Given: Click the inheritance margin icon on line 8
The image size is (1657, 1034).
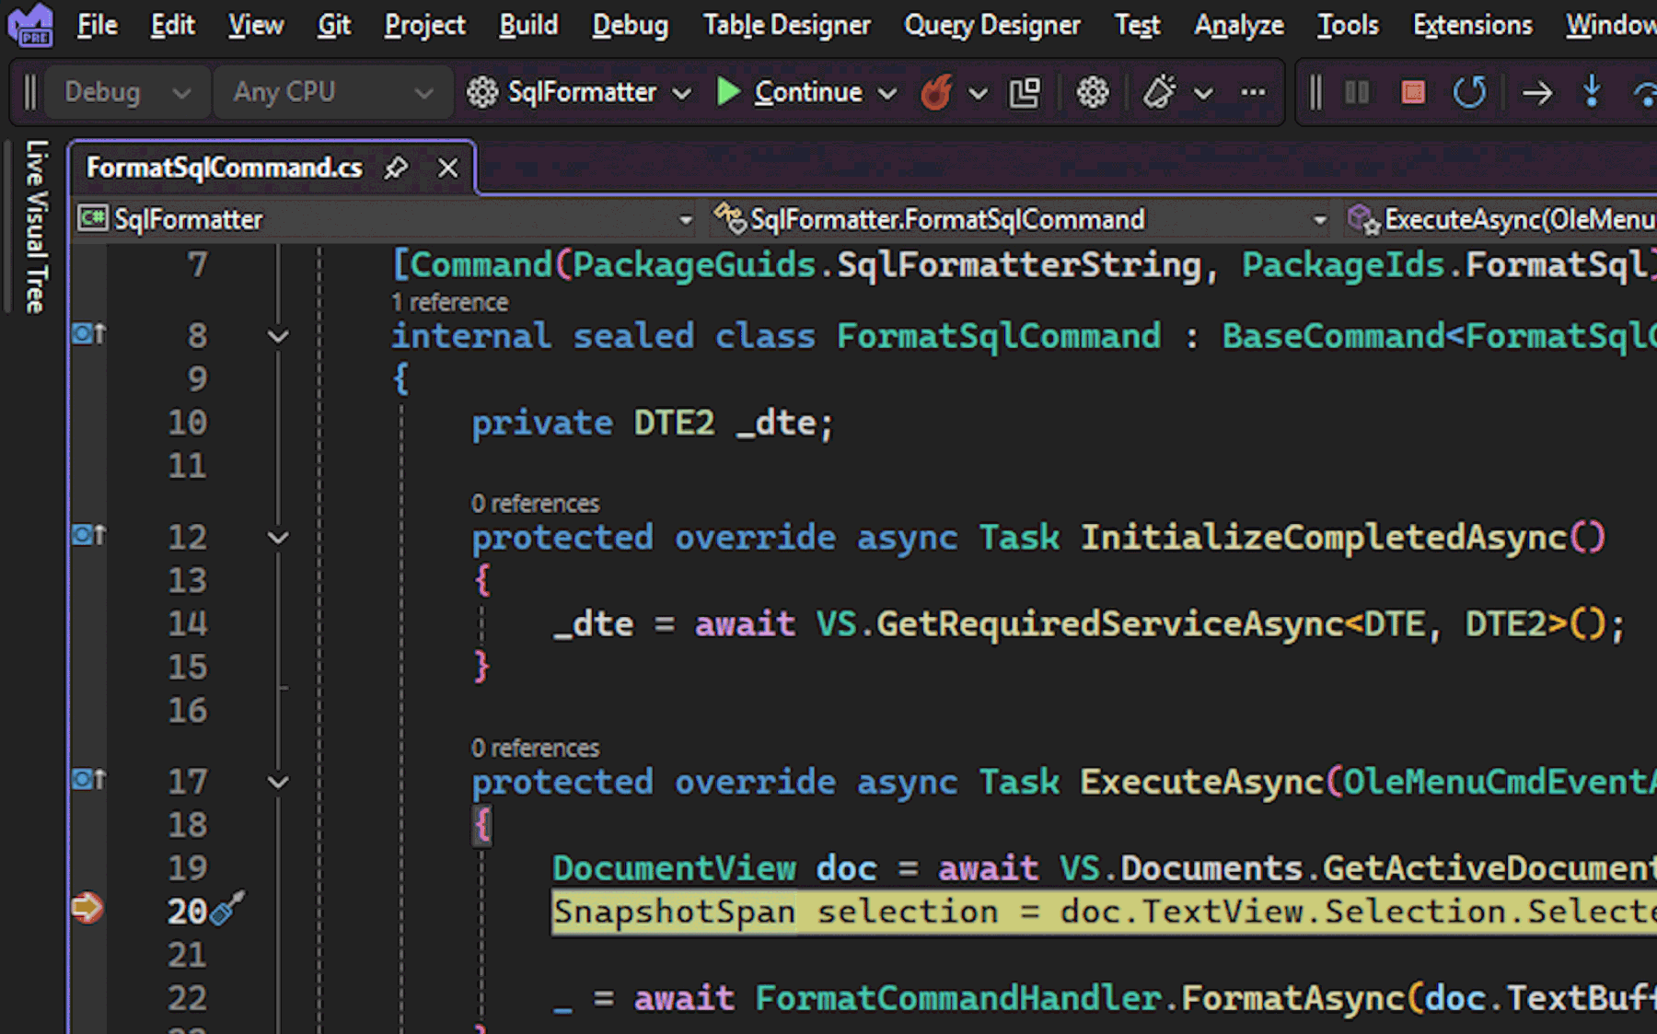Looking at the screenshot, I should pos(88,333).
